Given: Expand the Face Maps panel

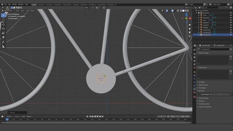Looking at the screenshot, I should (x=202, y=88).
